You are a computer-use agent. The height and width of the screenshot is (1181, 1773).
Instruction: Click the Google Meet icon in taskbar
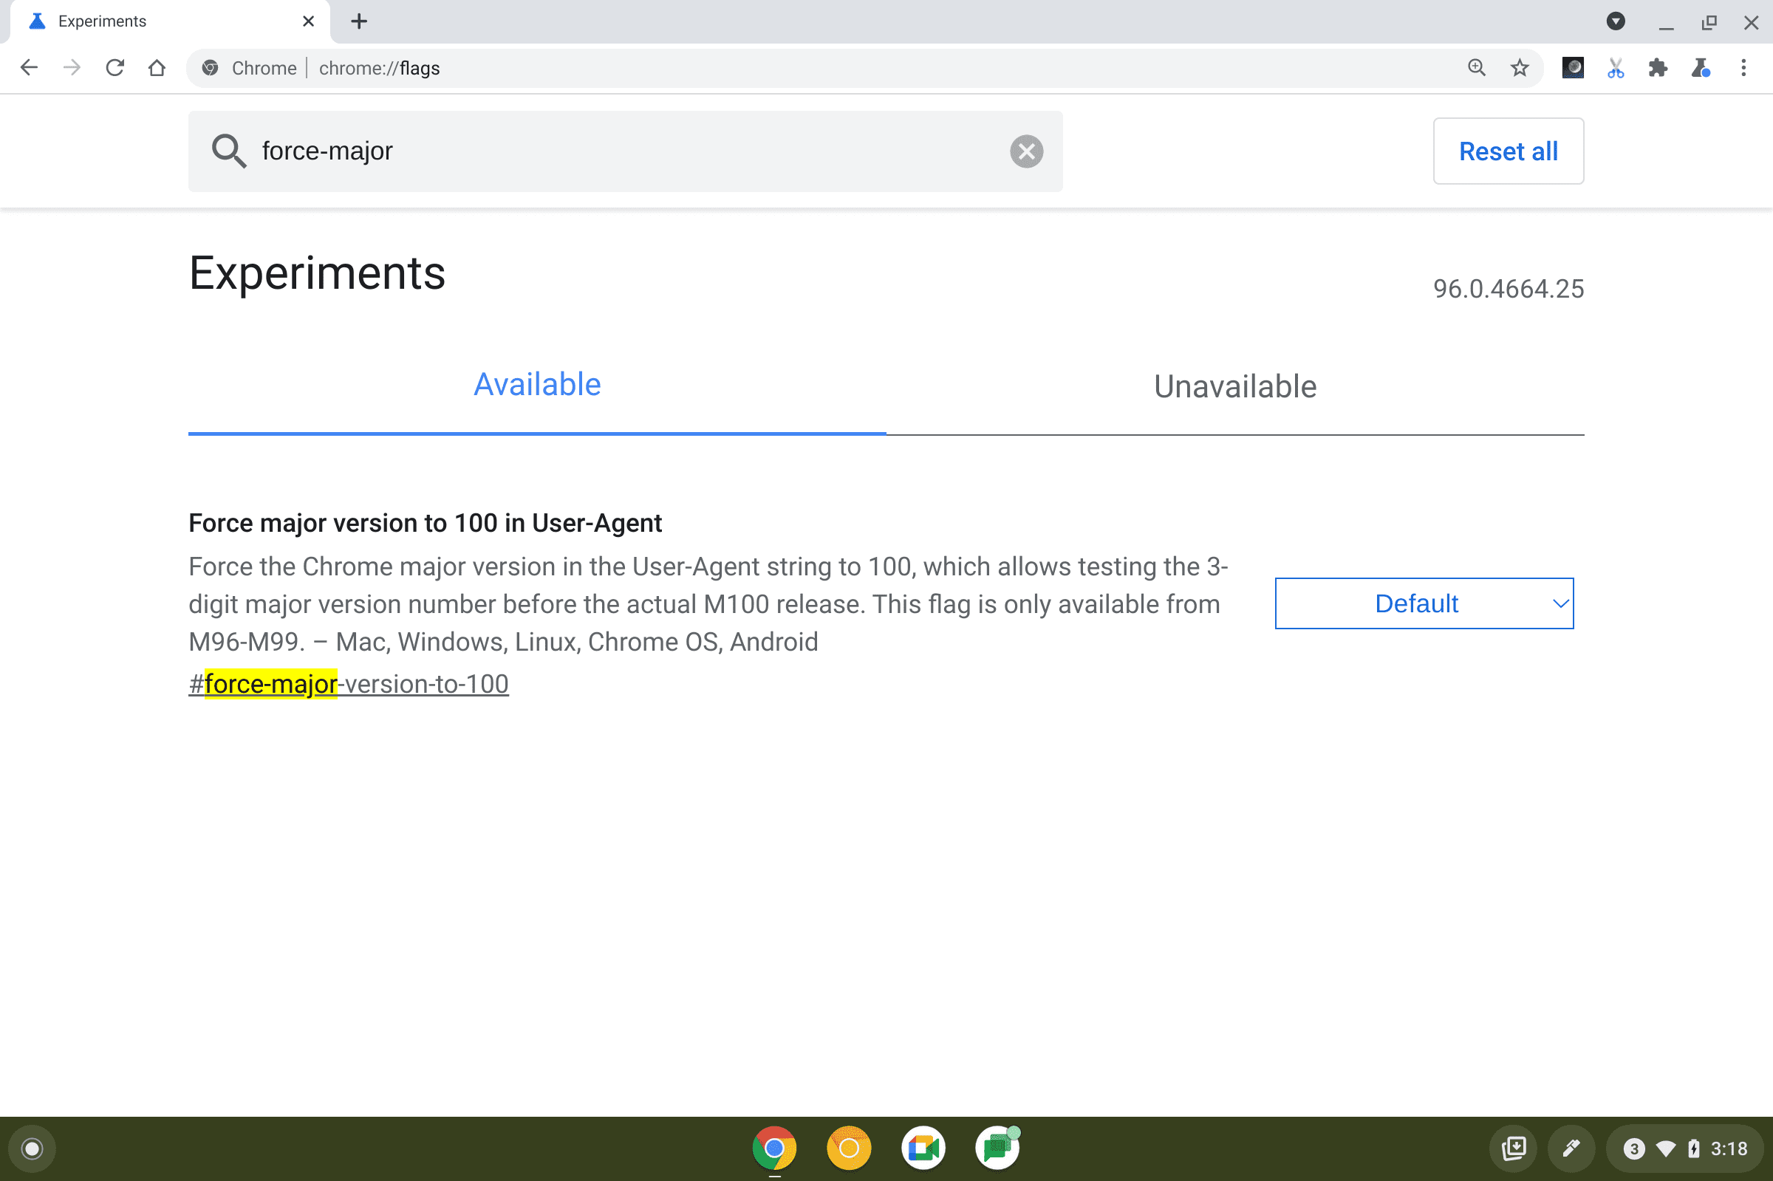point(923,1148)
